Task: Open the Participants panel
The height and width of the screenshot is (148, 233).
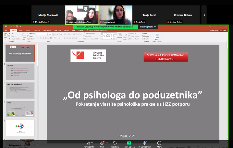Action: (x=88, y=143)
